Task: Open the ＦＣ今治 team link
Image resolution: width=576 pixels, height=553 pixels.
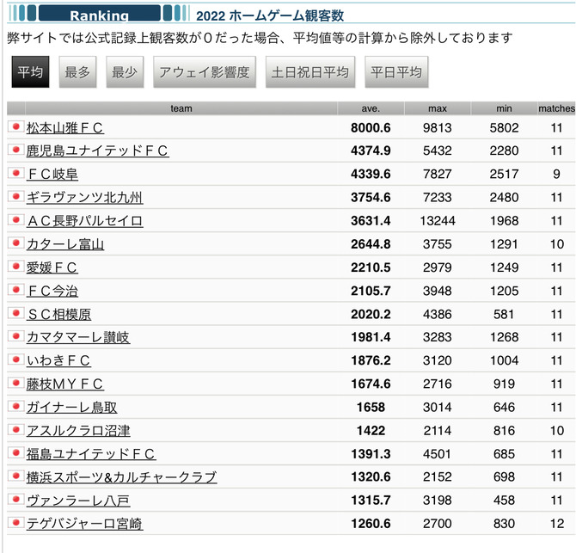Action: pyautogui.click(x=52, y=291)
